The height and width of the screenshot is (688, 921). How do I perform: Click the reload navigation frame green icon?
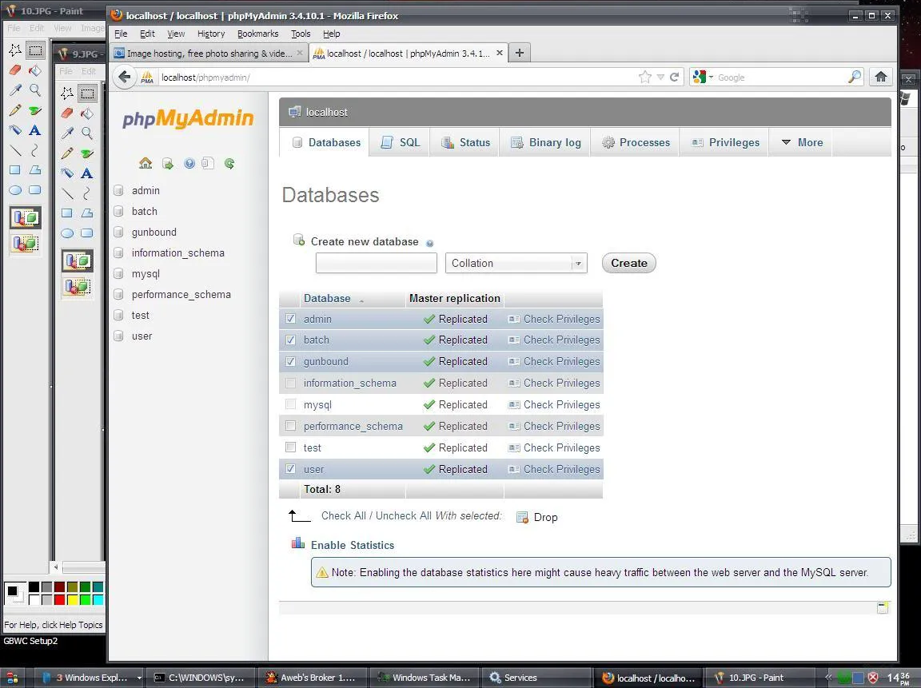229,164
